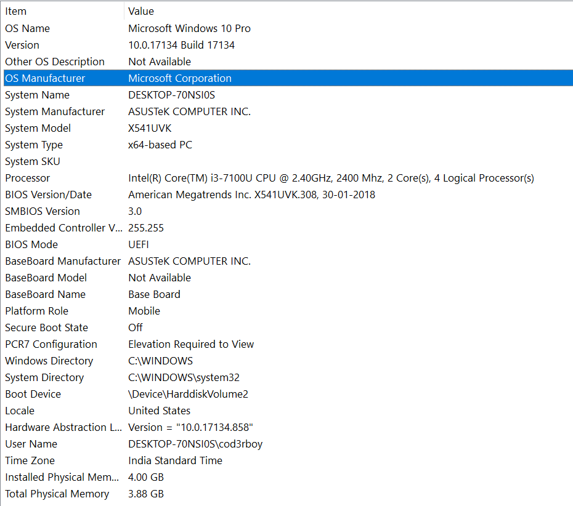
Task: Select the highlighted OS Manufacturer row
Action: pyautogui.click(x=288, y=78)
